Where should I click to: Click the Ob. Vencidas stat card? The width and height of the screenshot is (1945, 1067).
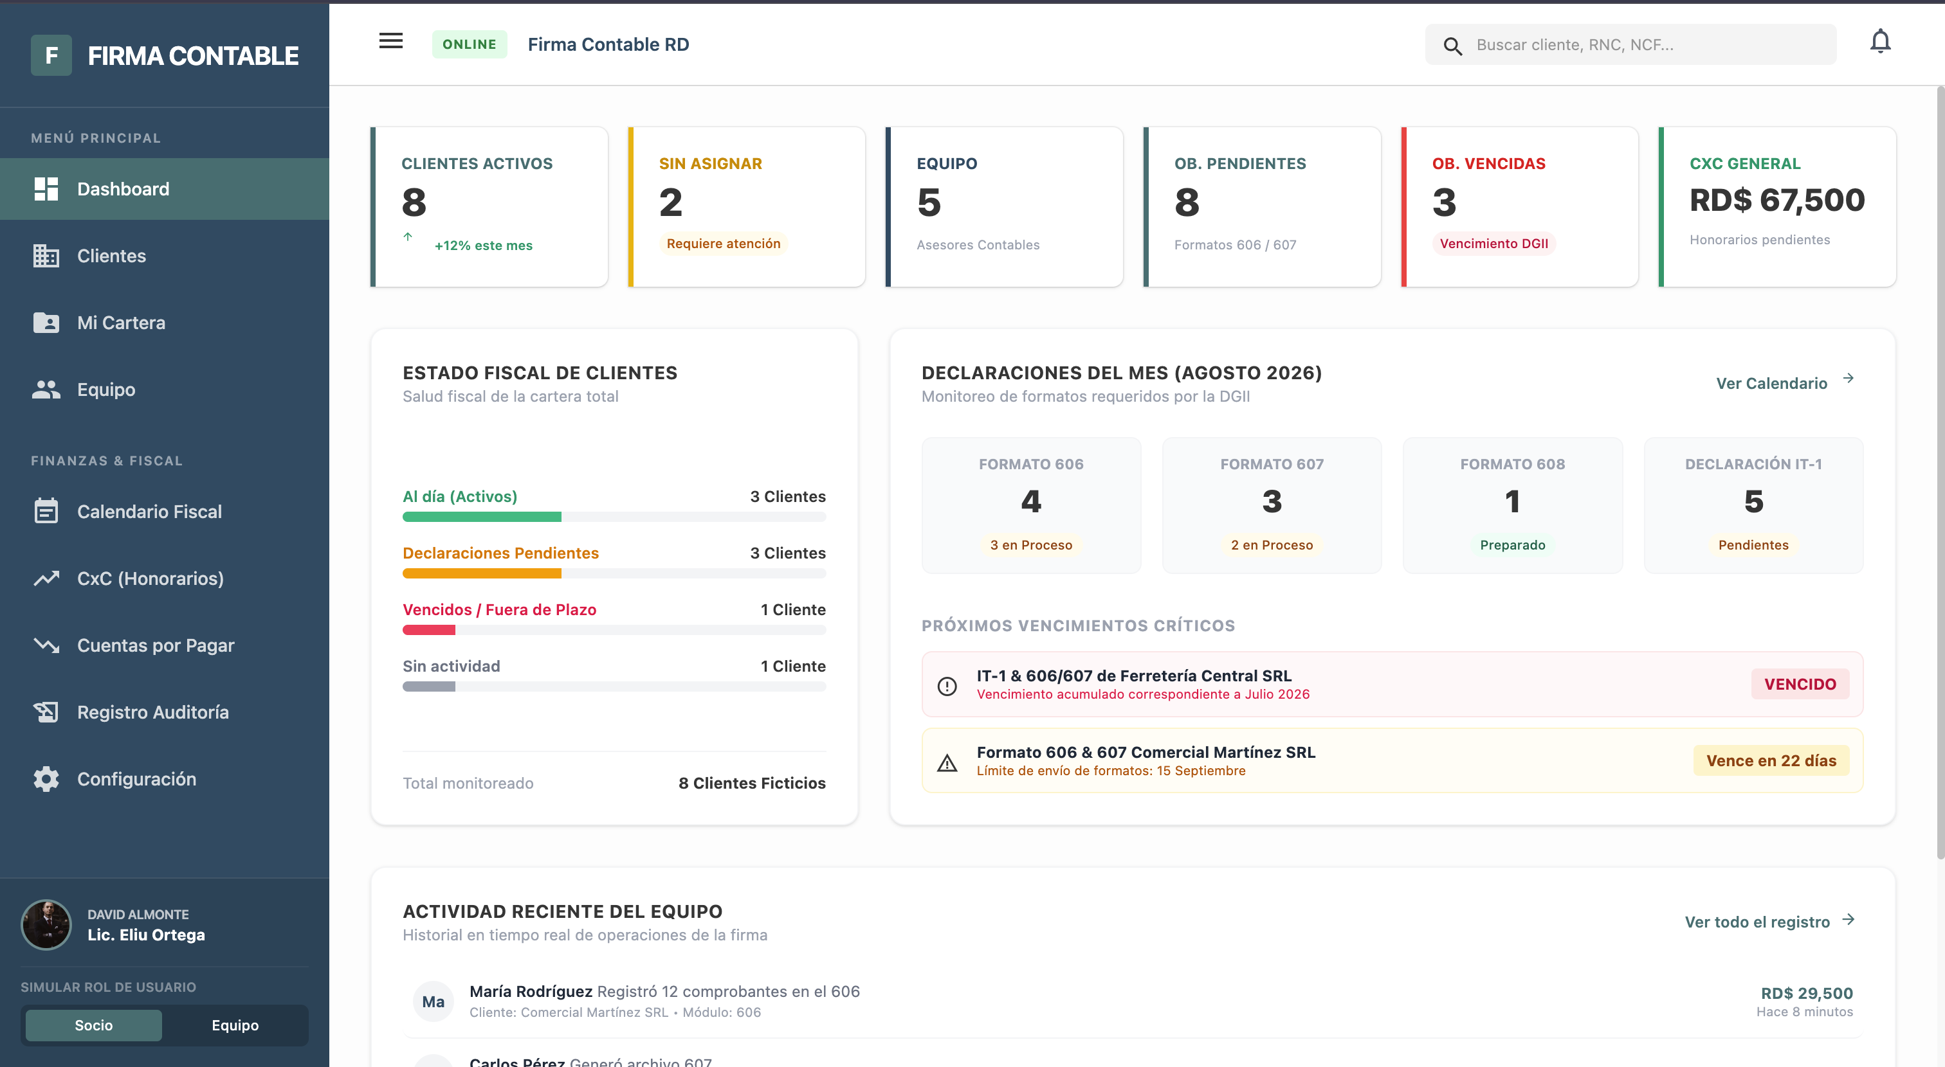1520,207
